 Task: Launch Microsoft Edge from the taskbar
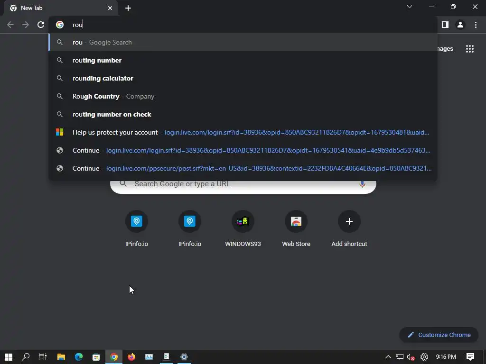tap(79, 357)
